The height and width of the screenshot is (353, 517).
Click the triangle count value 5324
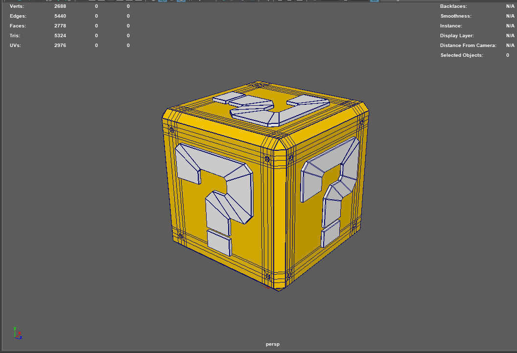(60, 36)
